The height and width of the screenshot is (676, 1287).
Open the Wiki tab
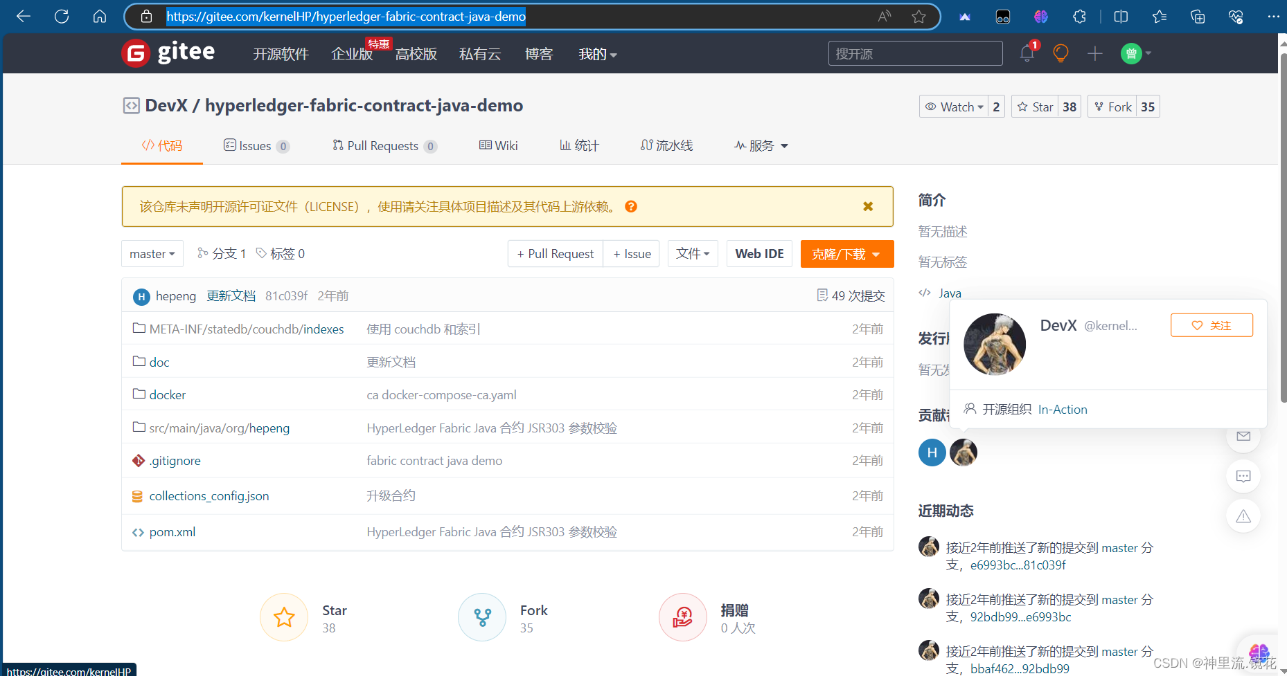point(498,145)
